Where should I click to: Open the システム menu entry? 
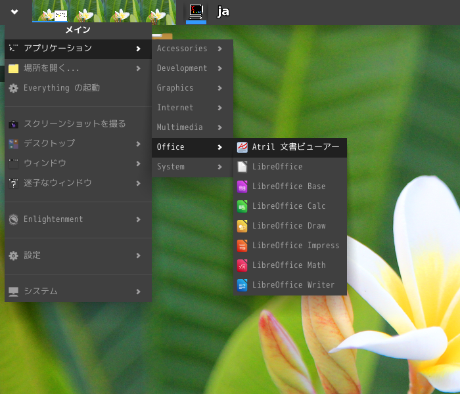pyautogui.click(x=78, y=292)
